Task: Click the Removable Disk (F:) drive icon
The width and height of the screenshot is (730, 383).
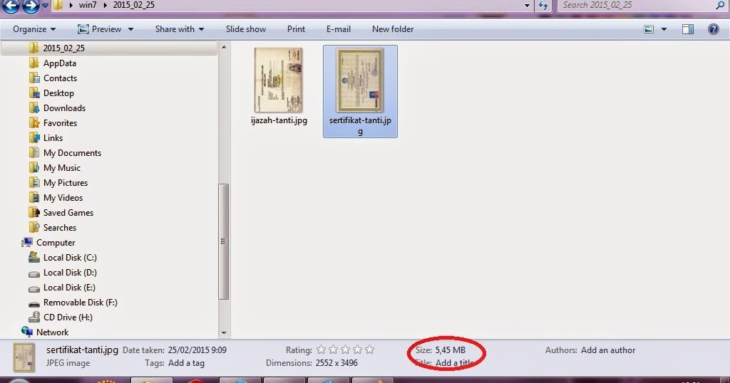Action: pos(34,303)
